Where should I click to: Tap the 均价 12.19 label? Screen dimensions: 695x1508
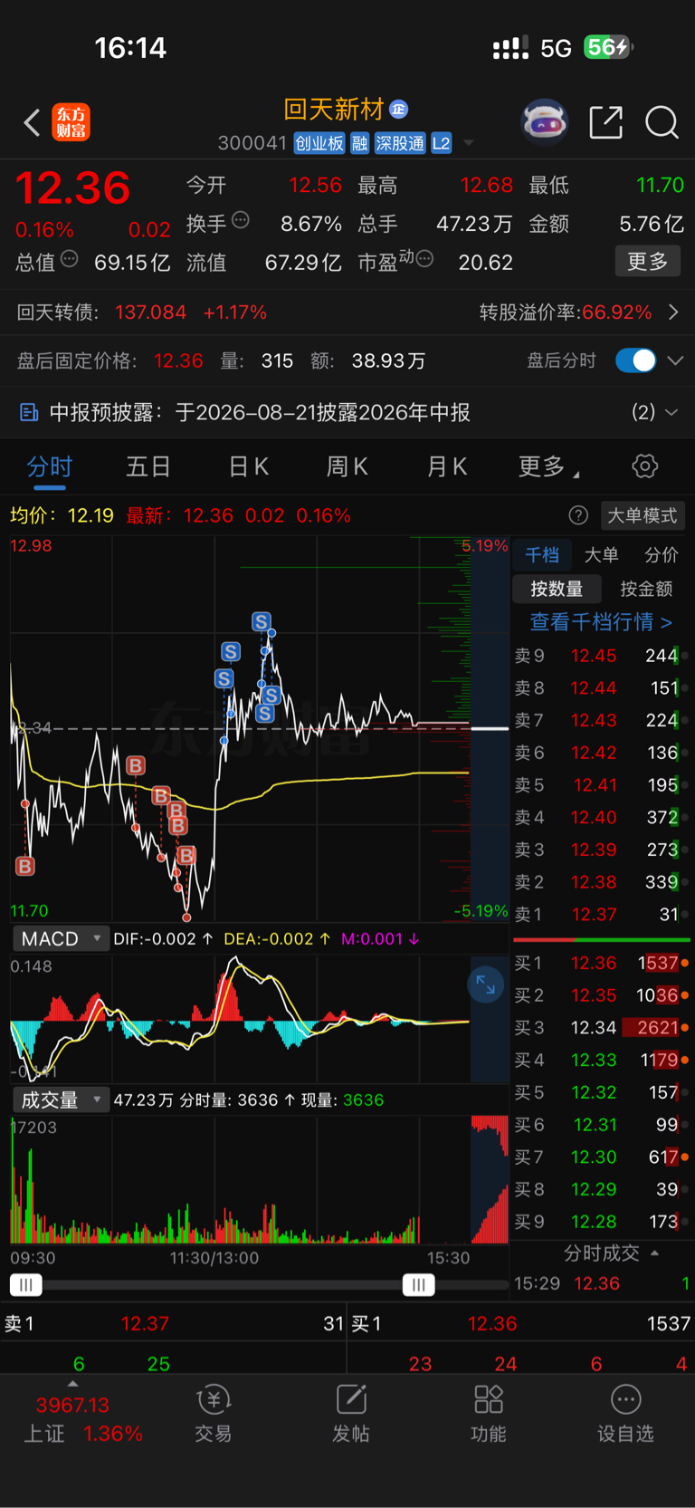[x=62, y=515]
